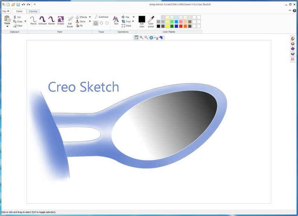
Task: Enable the Autotrace function
Action: click(101, 17)
